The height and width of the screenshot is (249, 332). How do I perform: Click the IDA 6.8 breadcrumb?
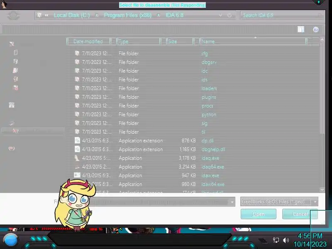(174, 15)
